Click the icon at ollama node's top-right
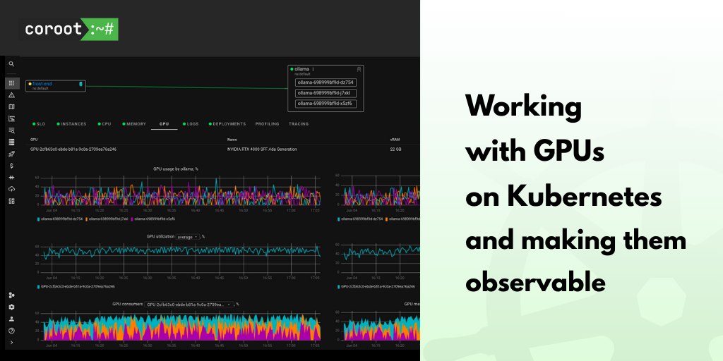723x361 pixels. point(359,70)
